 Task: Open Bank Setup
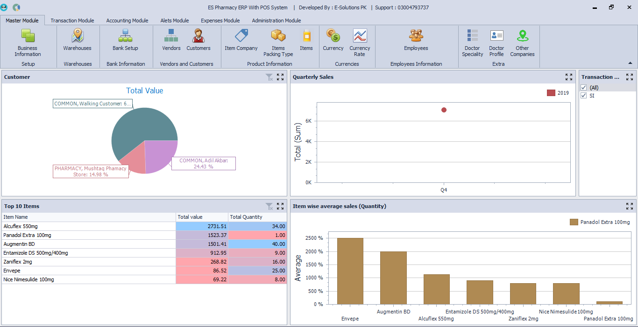tap(125, 40)
